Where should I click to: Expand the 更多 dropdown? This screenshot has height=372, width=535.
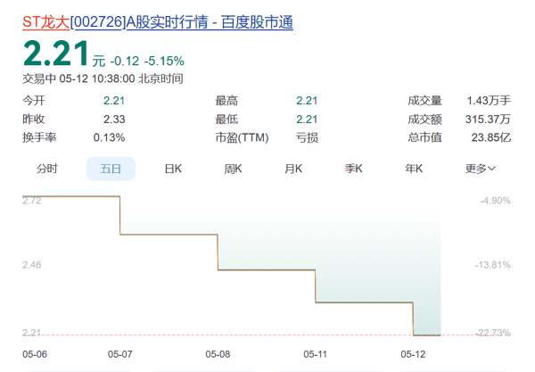(480, 169)
